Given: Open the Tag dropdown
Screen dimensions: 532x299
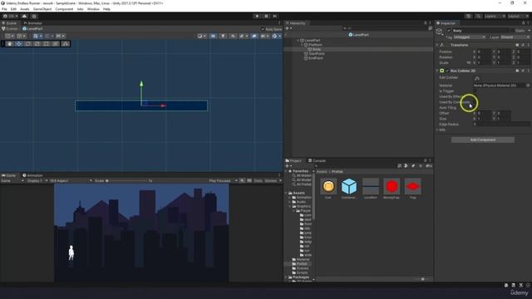Looking at the screenshot, I should tap(470, 37).
